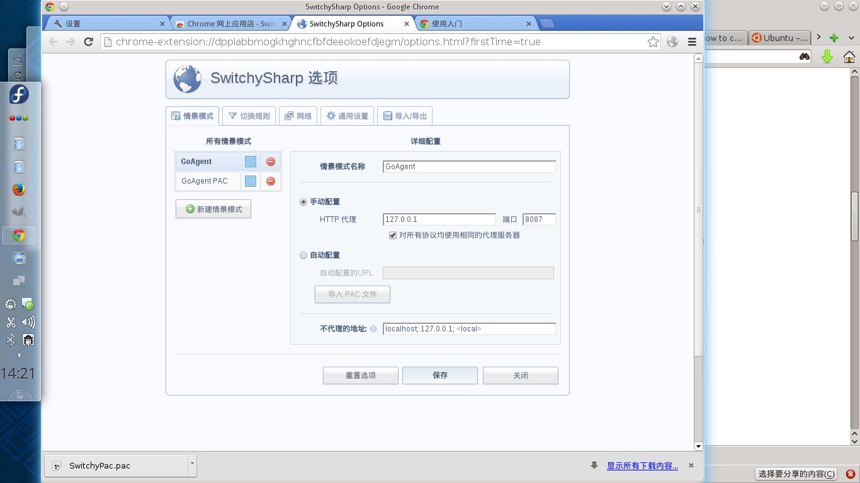Screen dimensions: 860x483
Task: Select the 自动配置 radio button
Action: coord(304,255)
